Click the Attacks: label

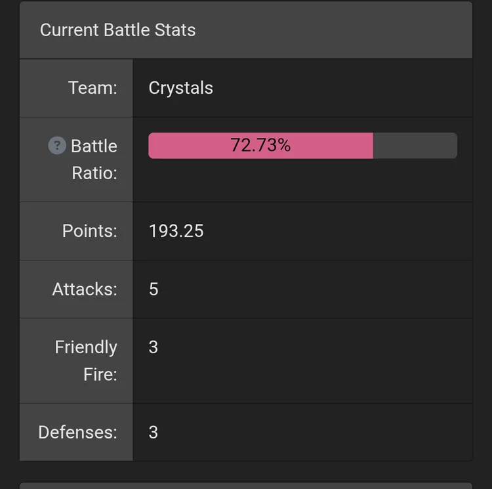[85, 289]
